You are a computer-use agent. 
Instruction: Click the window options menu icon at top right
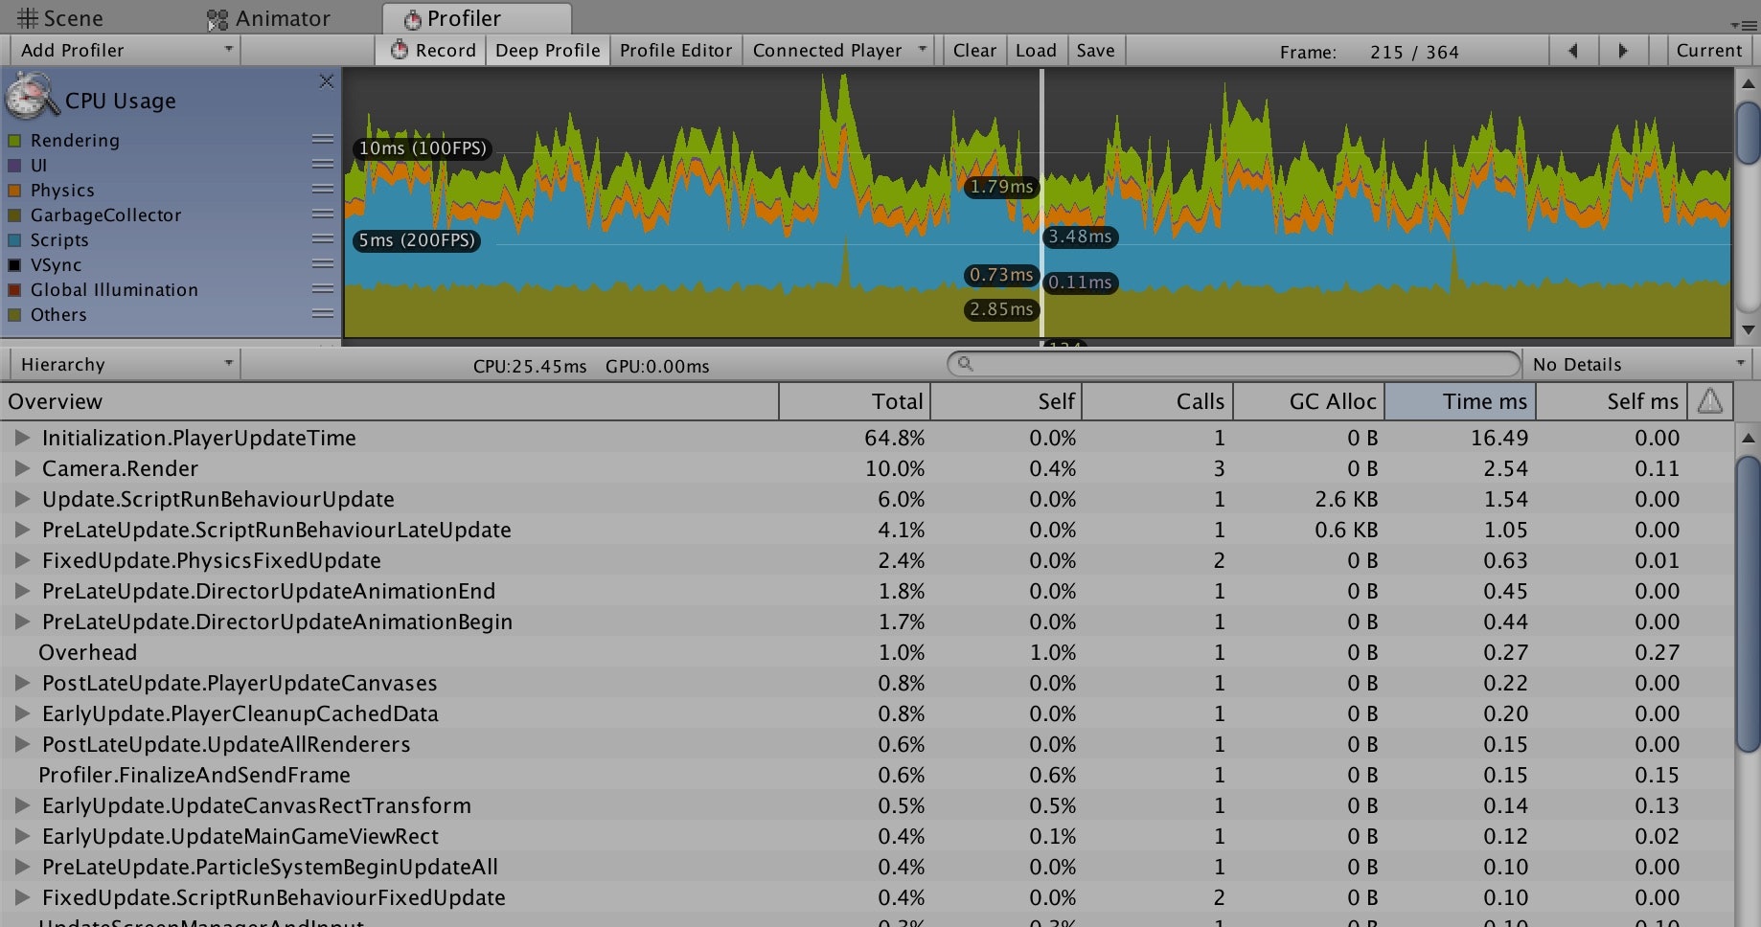coord(1742,25)
